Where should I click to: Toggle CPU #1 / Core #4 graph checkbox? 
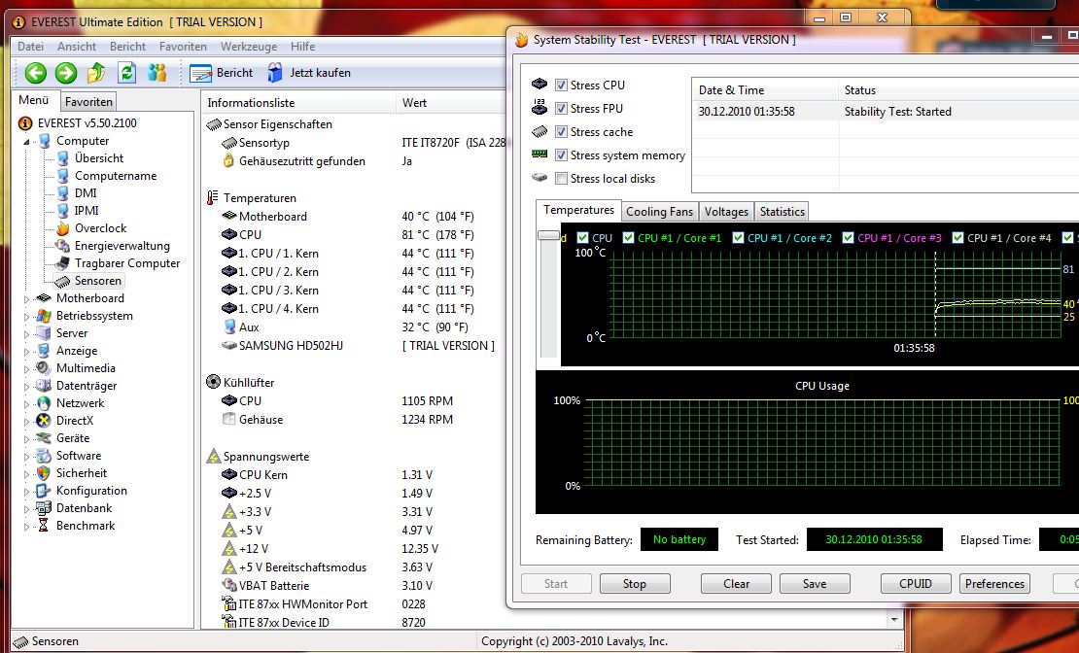pos(957,238)
